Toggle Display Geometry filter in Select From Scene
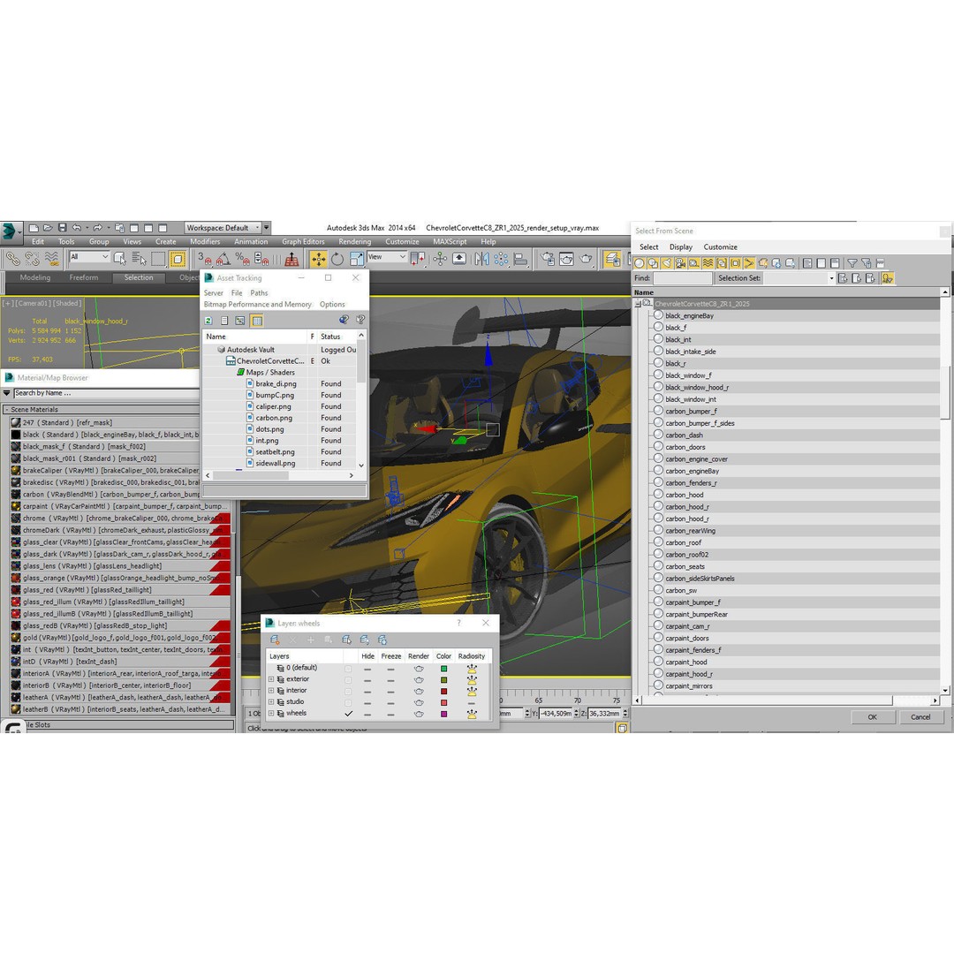This screenshot has height=954, width=954. 640,263
